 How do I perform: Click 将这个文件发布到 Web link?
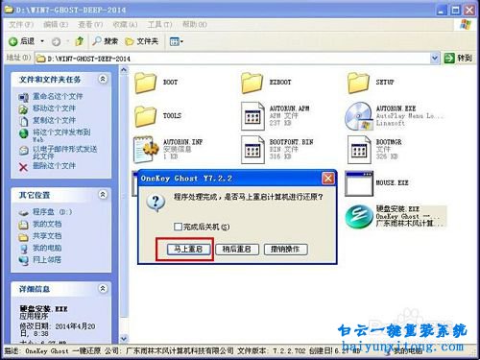(61, 135)
